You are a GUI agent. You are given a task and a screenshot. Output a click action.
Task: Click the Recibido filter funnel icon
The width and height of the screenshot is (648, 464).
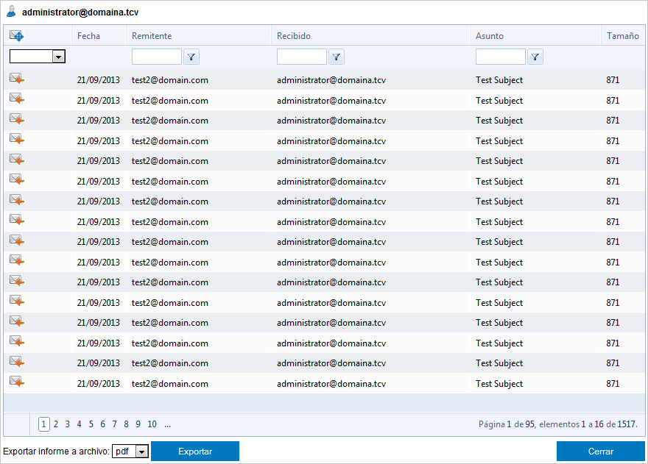coord(336,57)
